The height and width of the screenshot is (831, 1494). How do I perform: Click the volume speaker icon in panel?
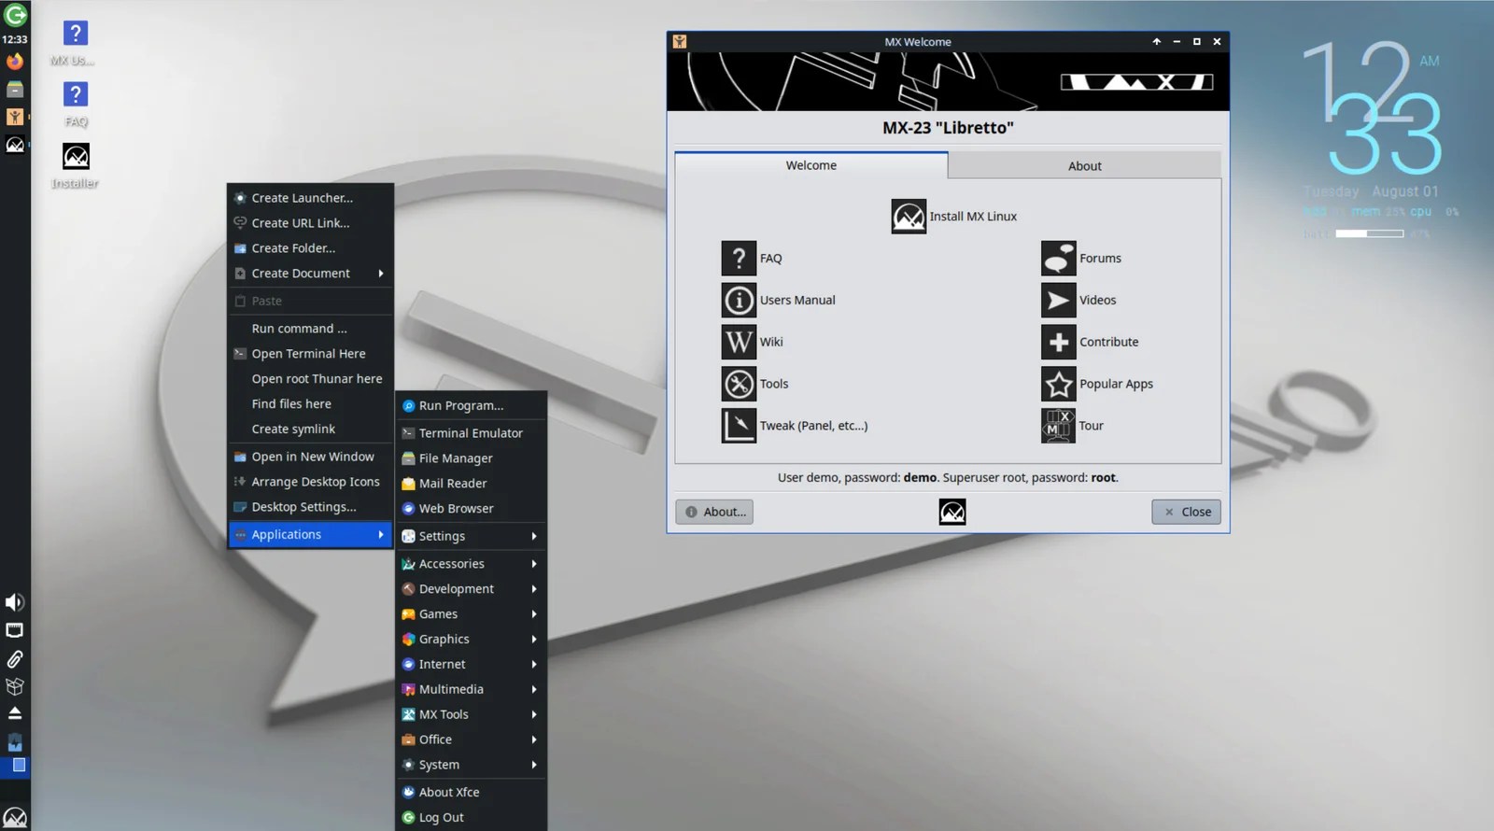click(x=15, y=602)
